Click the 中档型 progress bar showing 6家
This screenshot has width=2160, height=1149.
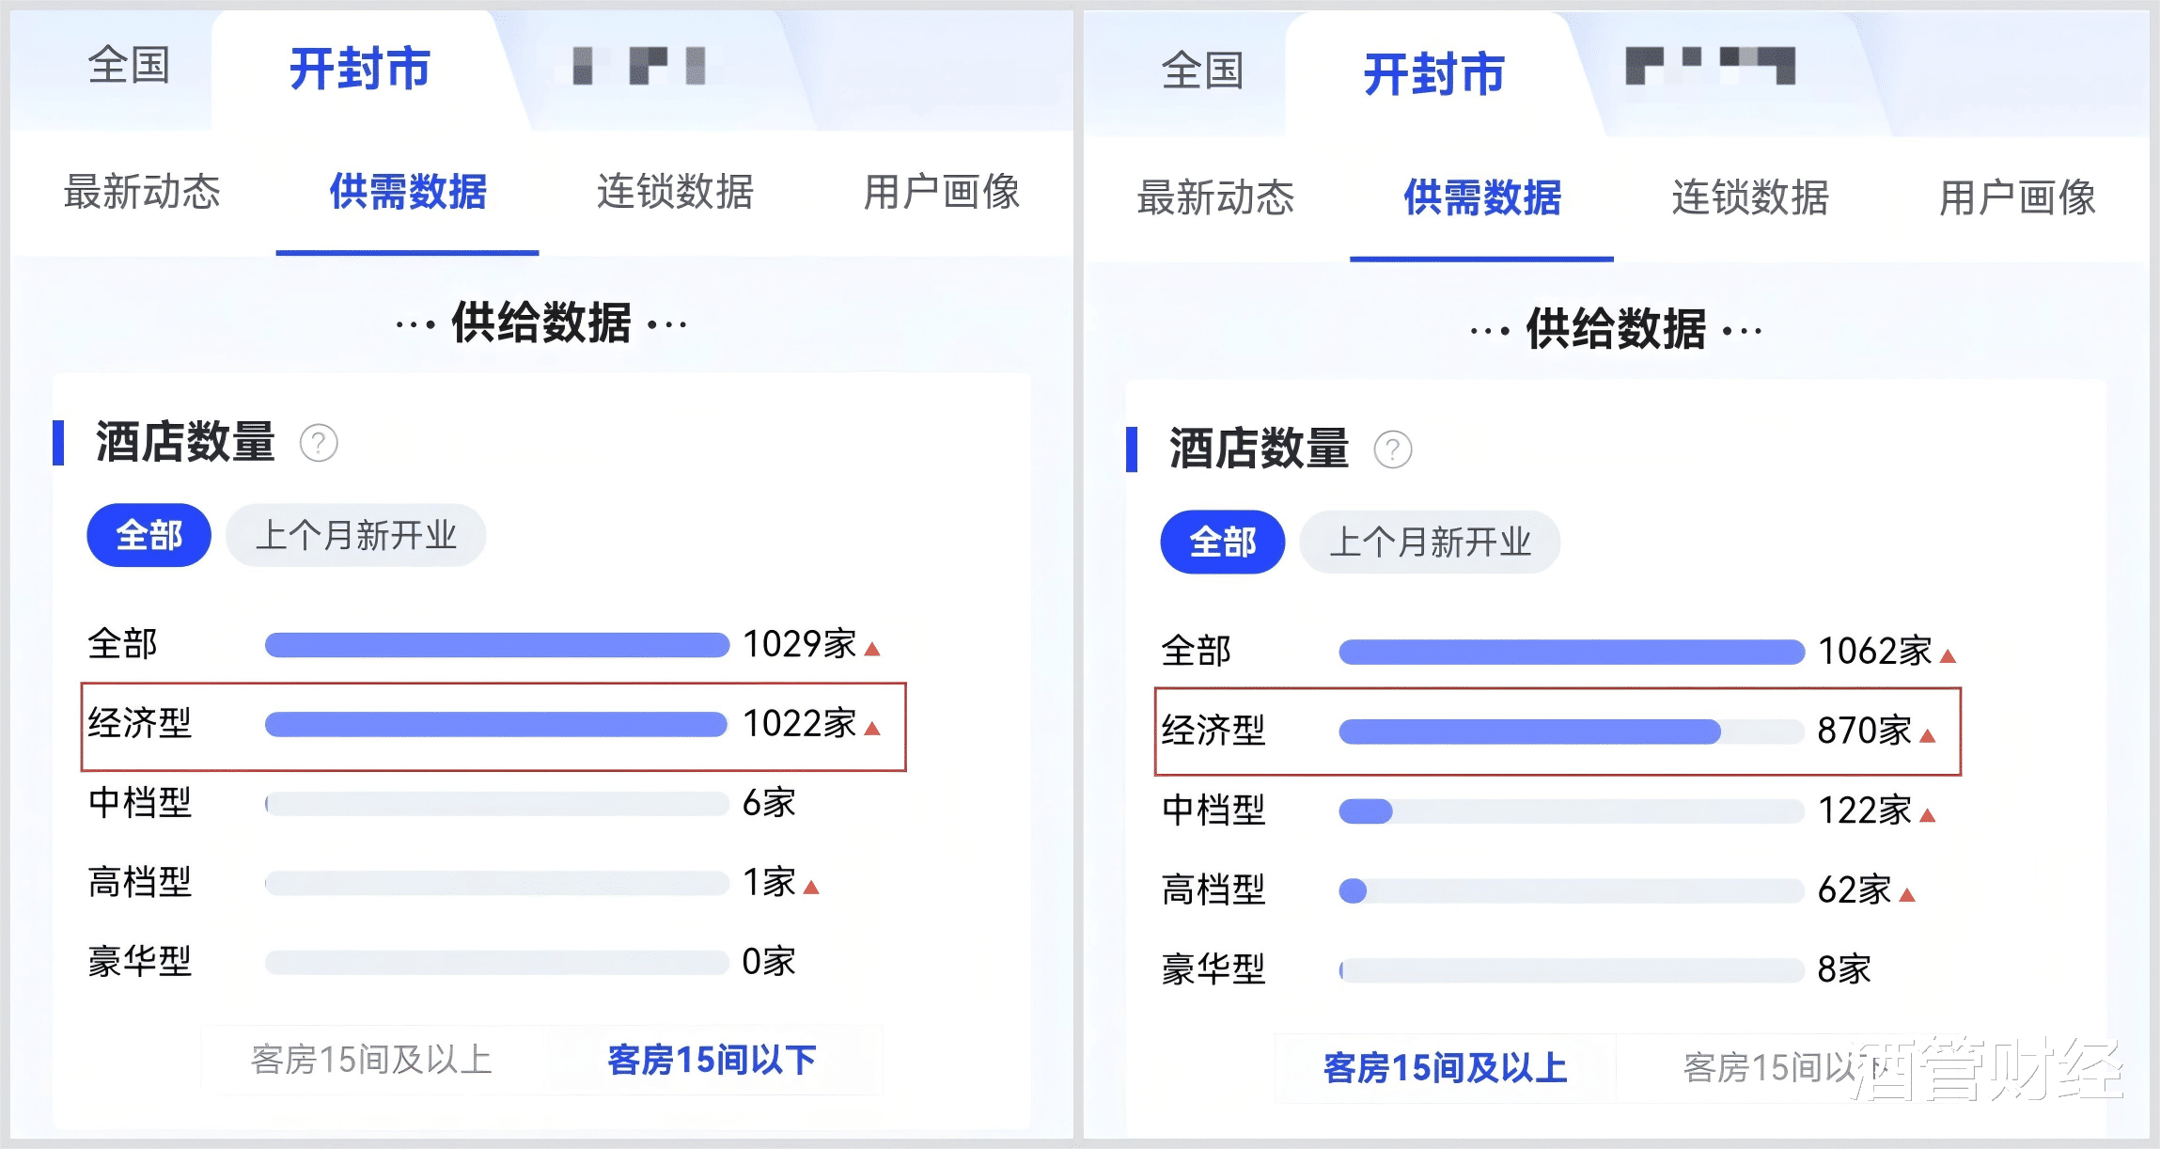[496, 804]
